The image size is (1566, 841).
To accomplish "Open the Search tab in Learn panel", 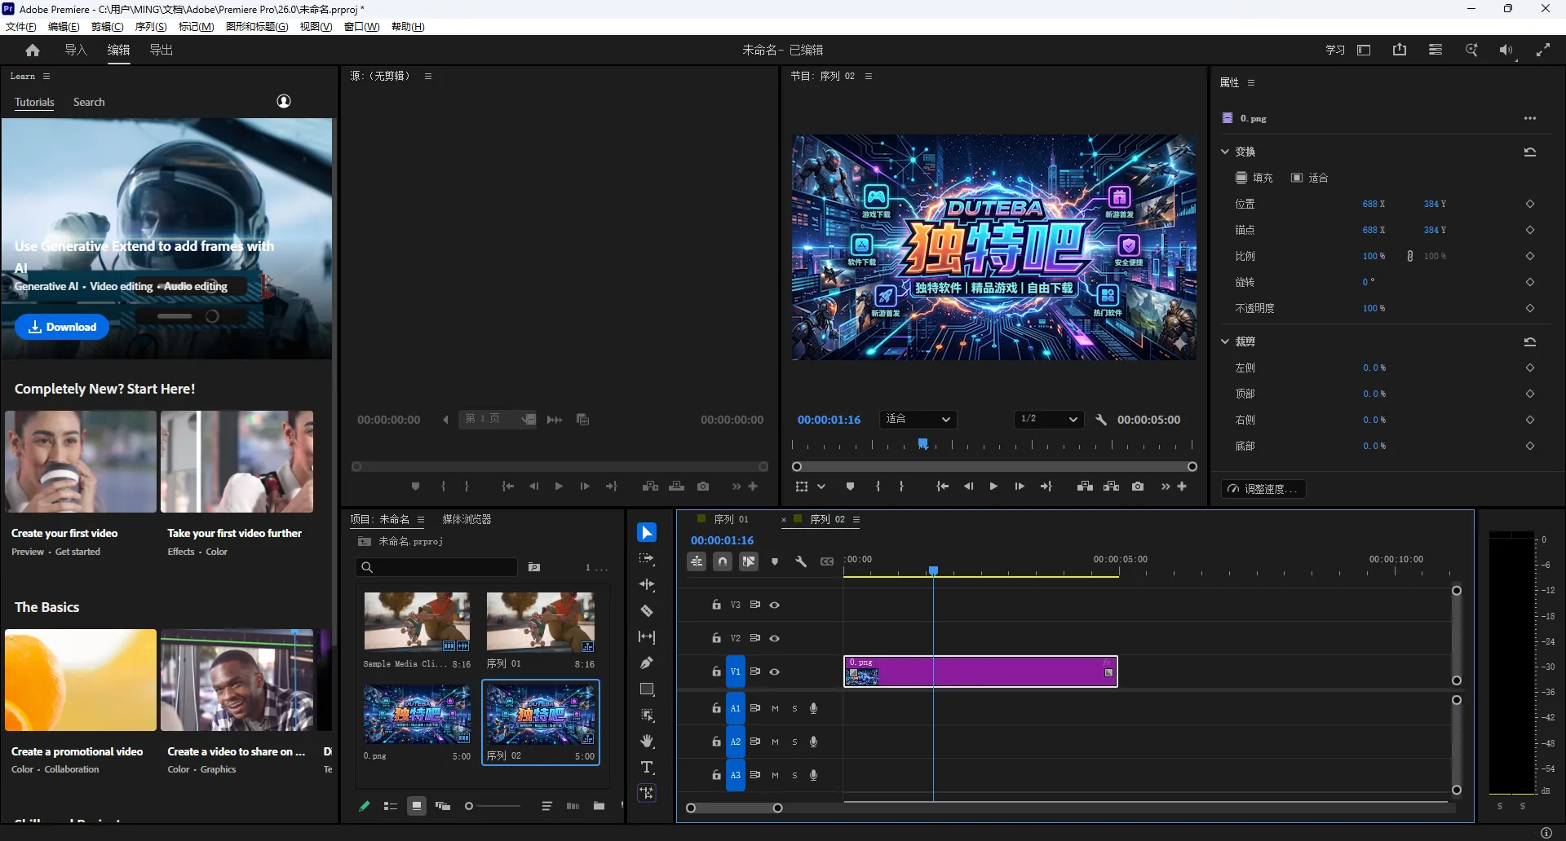I will tap(89, 102).
